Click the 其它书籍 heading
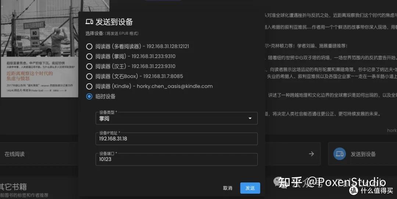The width and height of the screenshot is (397, 199). coord(14,187)
